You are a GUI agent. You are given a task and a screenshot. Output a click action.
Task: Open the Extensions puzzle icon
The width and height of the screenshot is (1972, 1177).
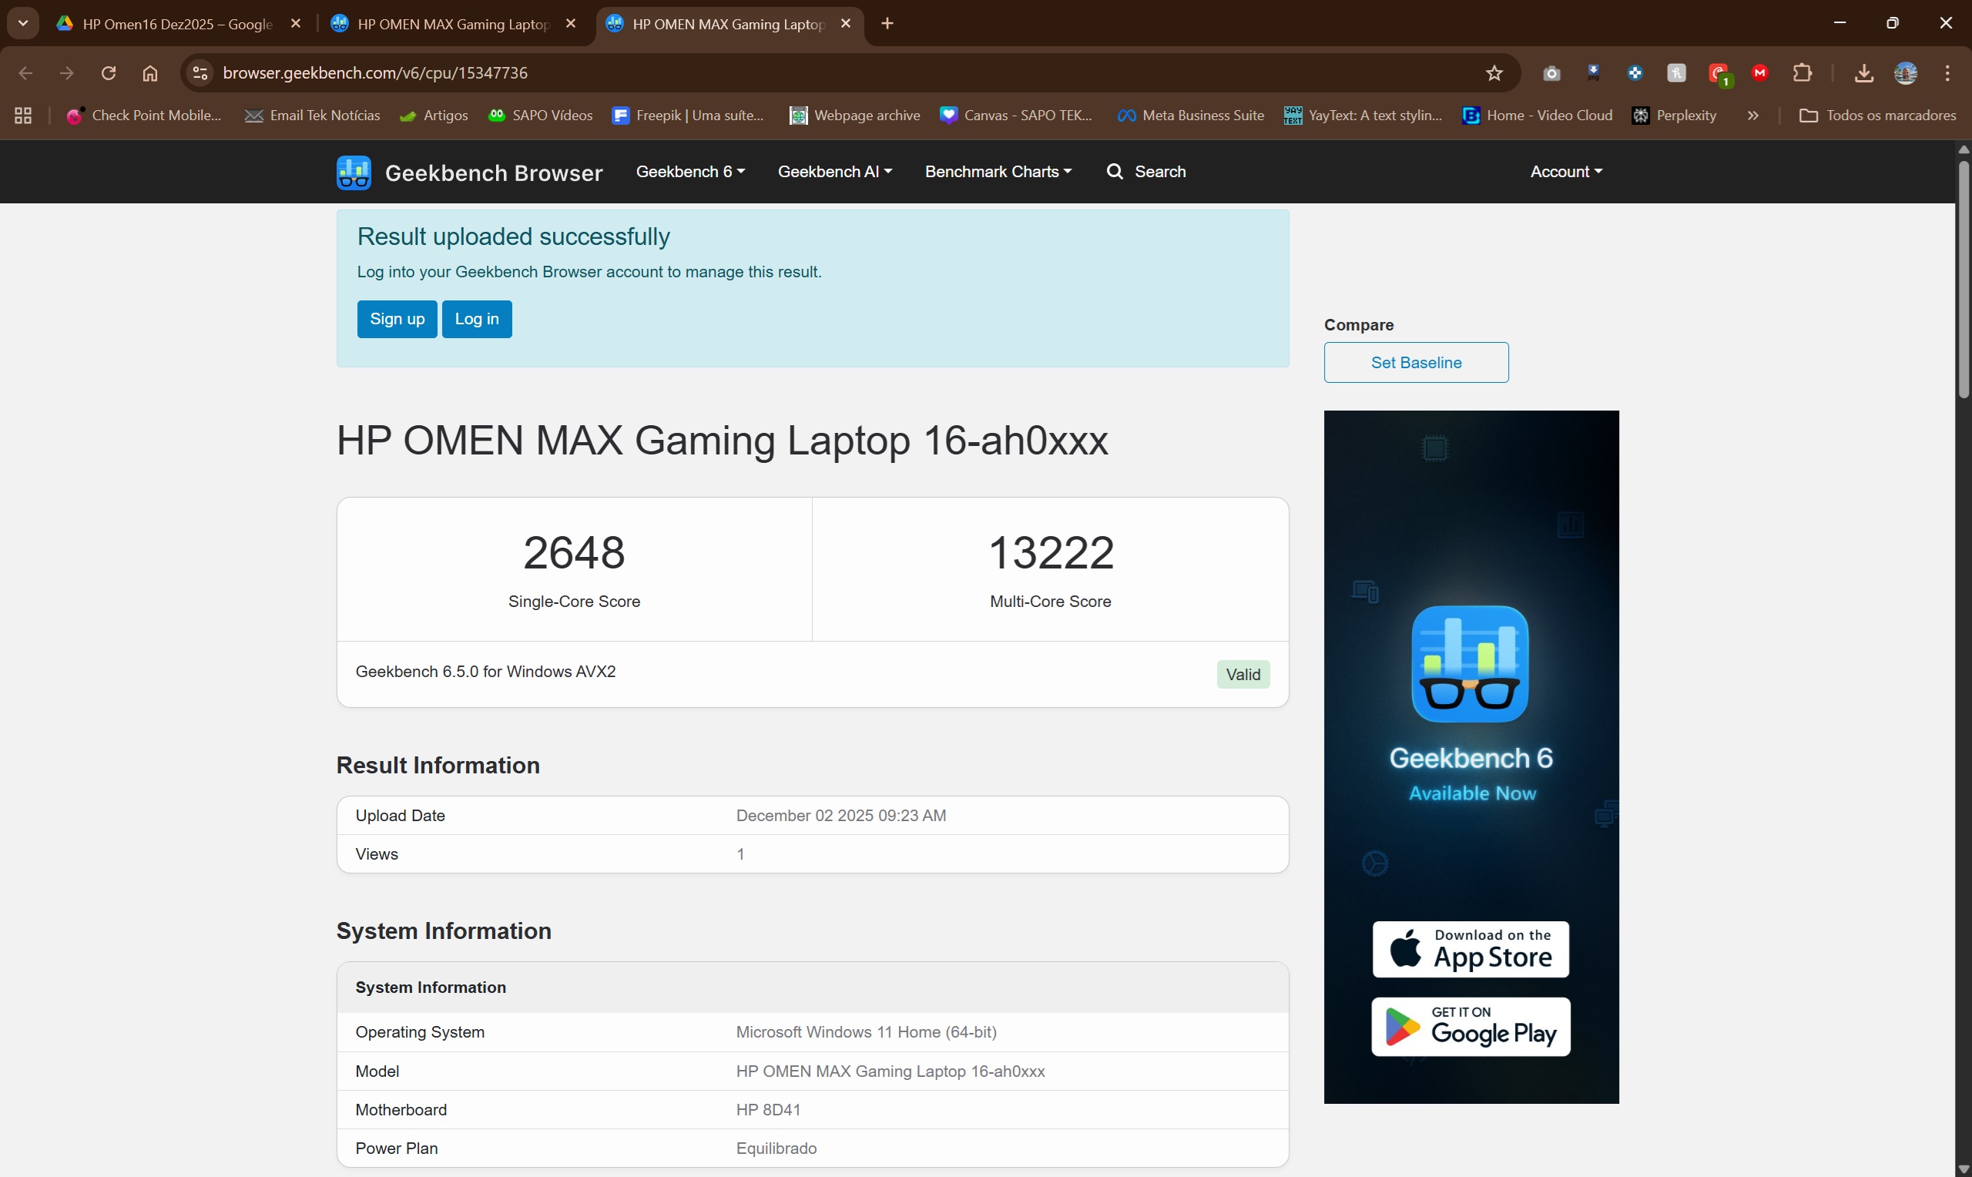click(x=1803, y=73)
